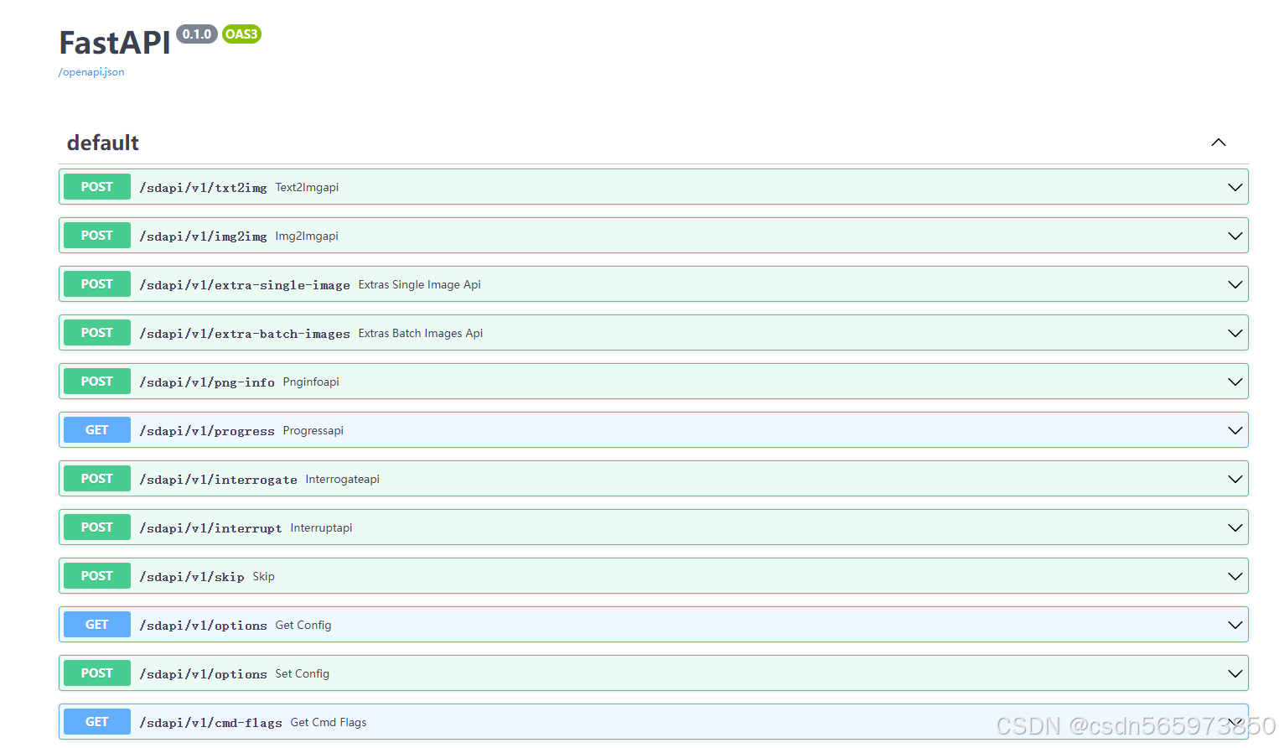Click GET badge for cmd-flags
The height and width of the screenshot is (748, 1279).
(x=97, y=722)
